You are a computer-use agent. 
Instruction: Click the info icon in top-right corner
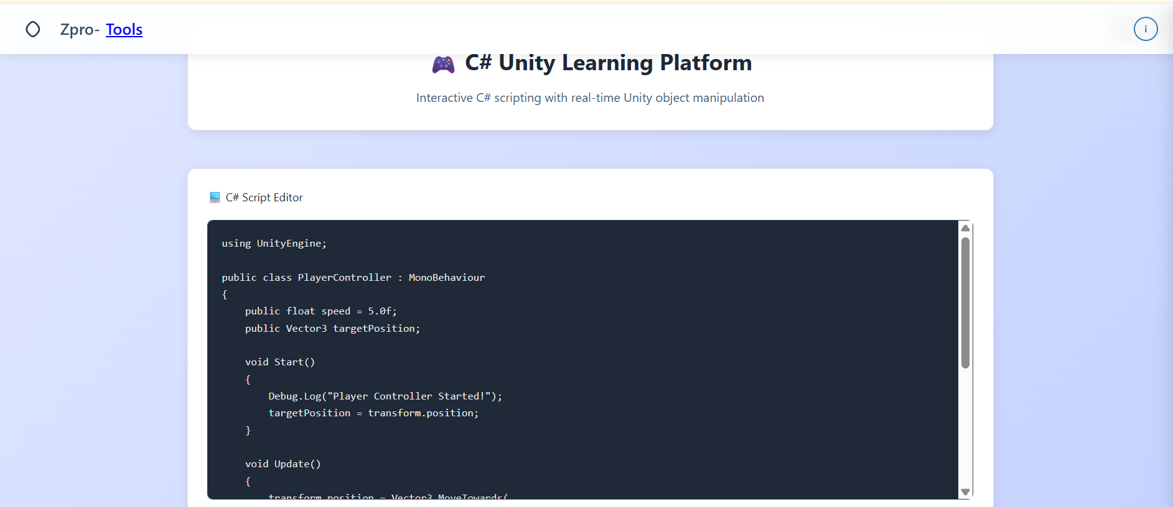1146,29
